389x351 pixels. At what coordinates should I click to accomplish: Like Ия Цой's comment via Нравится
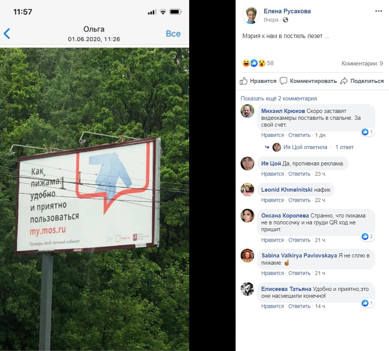[273, 174]
